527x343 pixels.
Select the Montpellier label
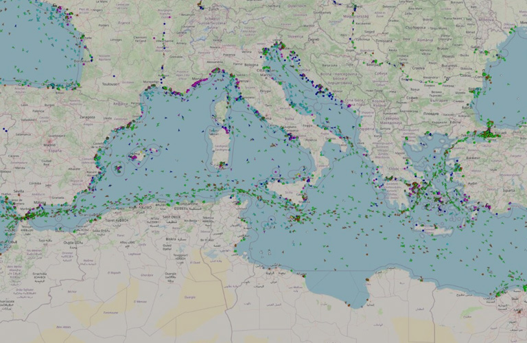(x=151, y=82)
